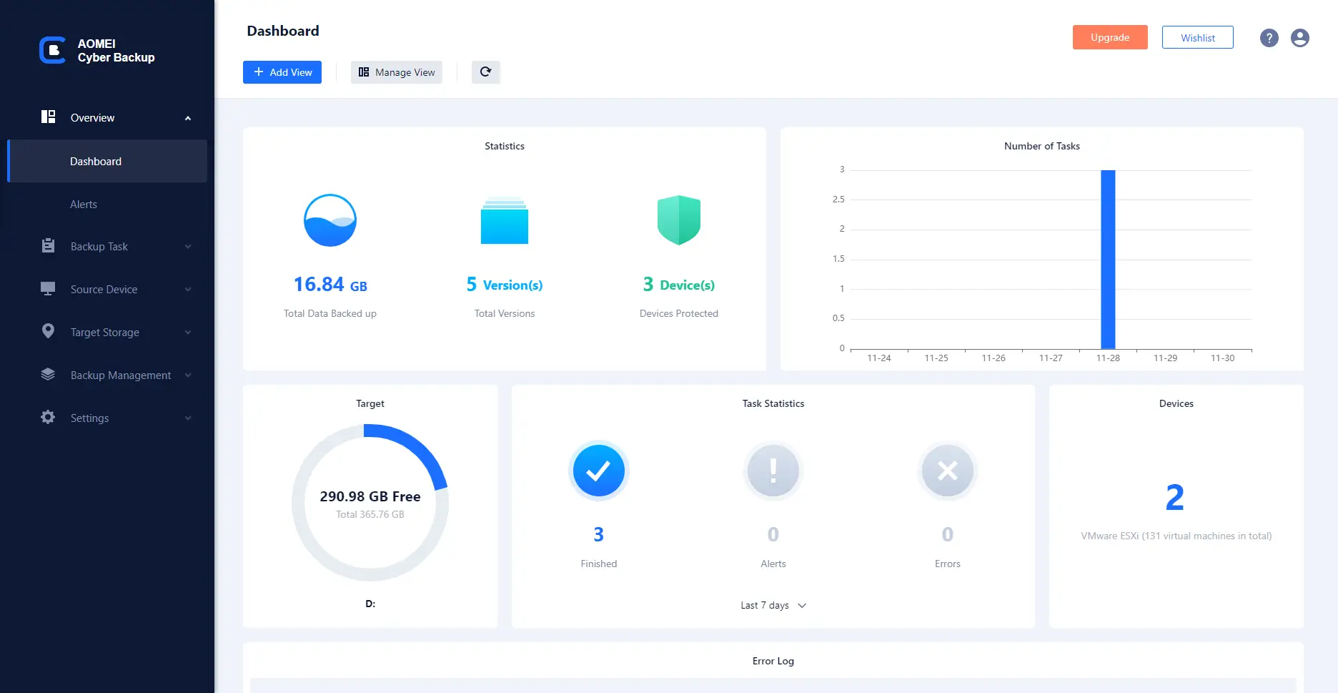This screenshot has width=1338, height=693.
Task: Open the user account profile icon
Action: pos(1299,38)
